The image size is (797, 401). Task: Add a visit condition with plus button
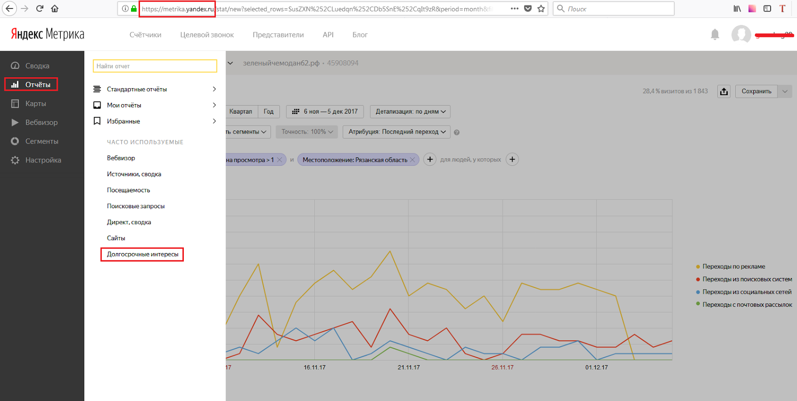[x=430, y=159]
